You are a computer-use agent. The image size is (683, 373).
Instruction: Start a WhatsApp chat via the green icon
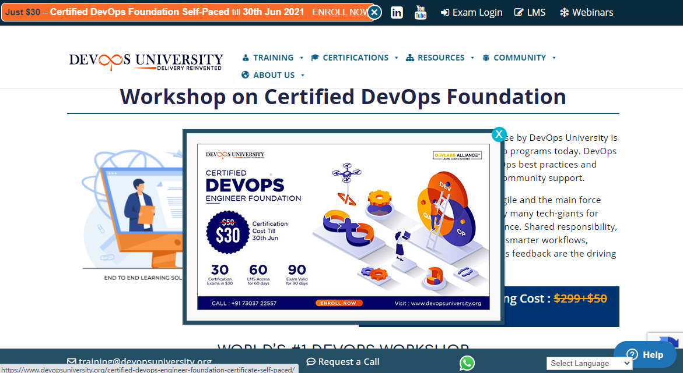point(467,363)
